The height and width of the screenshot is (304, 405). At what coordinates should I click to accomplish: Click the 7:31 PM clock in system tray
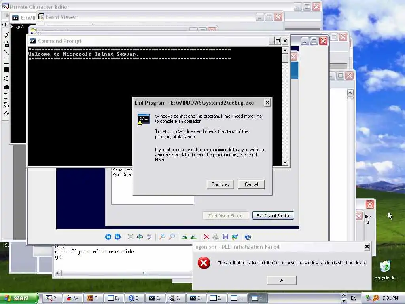390,298
